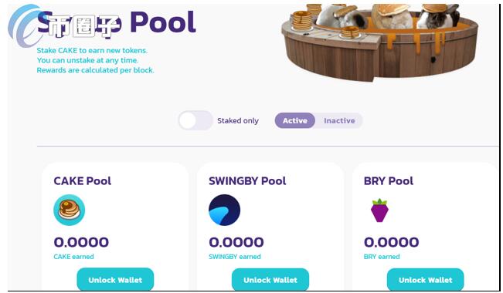Unlock wallet in the CAKE Pool
The width and height of the screenshot is (503, 293).
tap(115, 280)
